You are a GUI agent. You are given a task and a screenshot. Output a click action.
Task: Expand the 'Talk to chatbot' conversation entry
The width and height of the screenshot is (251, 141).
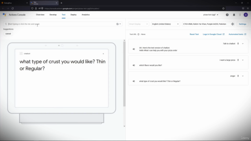243,43
